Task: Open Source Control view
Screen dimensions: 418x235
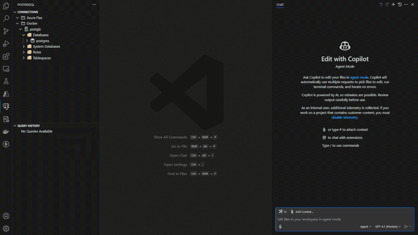Action: 6,31
